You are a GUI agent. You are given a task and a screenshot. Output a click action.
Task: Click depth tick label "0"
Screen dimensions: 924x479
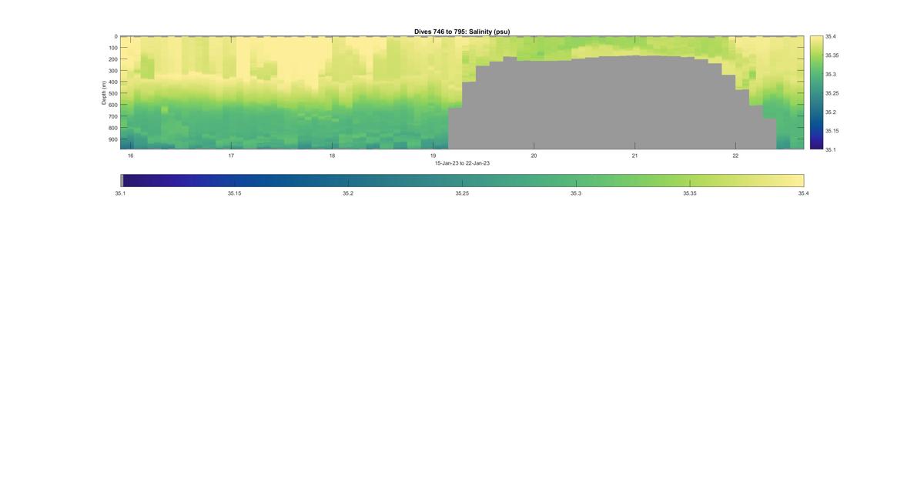(115, 36)
